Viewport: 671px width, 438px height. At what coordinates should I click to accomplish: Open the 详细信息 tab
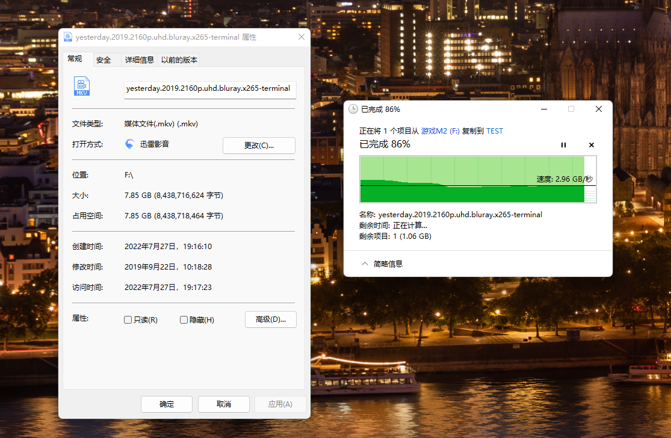(139, 60)
